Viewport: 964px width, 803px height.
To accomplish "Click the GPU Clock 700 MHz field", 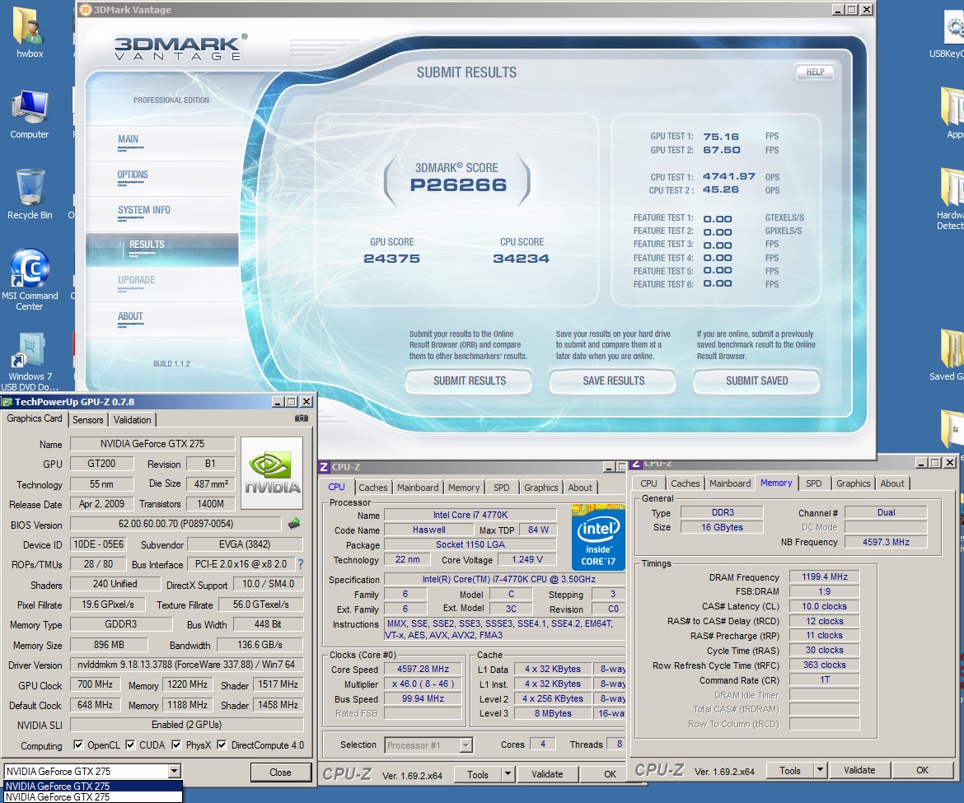I will coord(95,684).
